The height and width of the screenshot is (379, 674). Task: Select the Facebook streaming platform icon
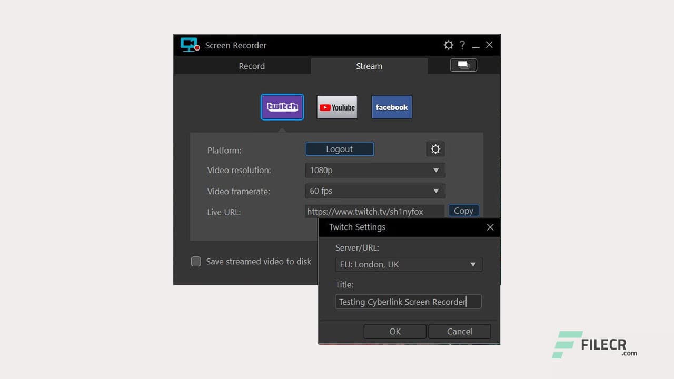[x=392, y=107]
